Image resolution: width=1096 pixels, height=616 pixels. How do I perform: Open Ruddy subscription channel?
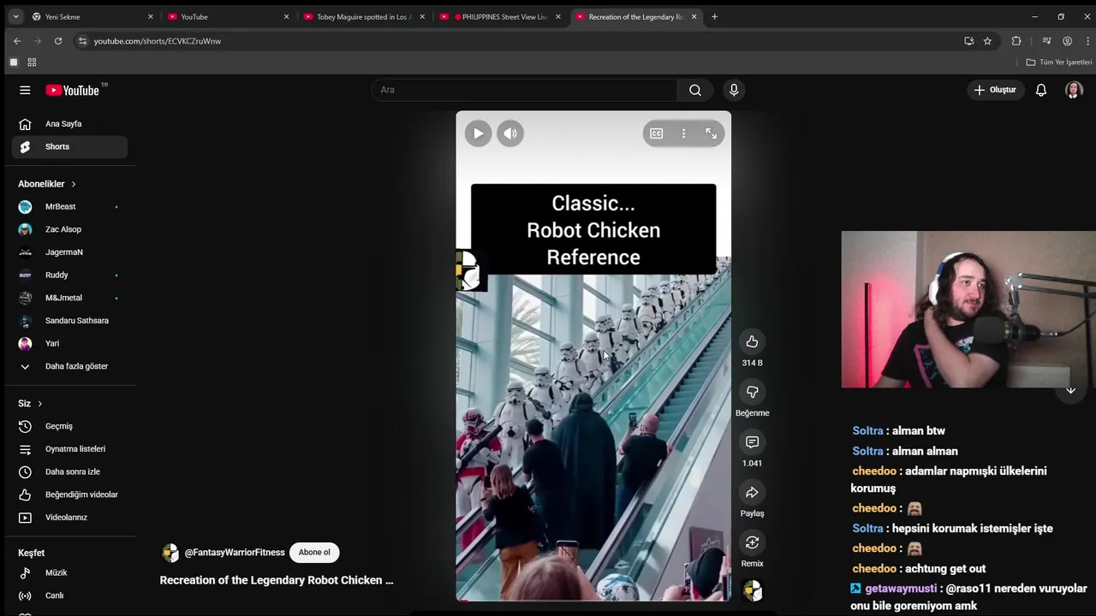point(70,275)
